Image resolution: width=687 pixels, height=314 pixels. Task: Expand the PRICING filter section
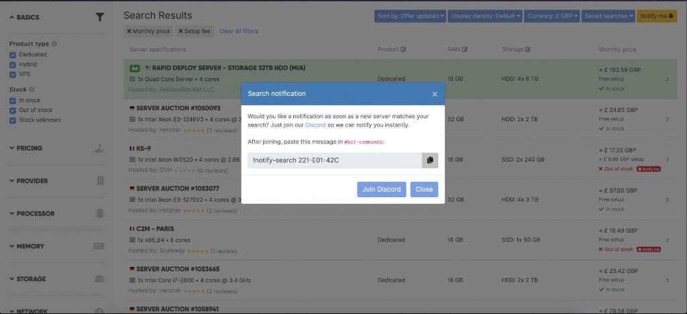[x=26, y=148]
